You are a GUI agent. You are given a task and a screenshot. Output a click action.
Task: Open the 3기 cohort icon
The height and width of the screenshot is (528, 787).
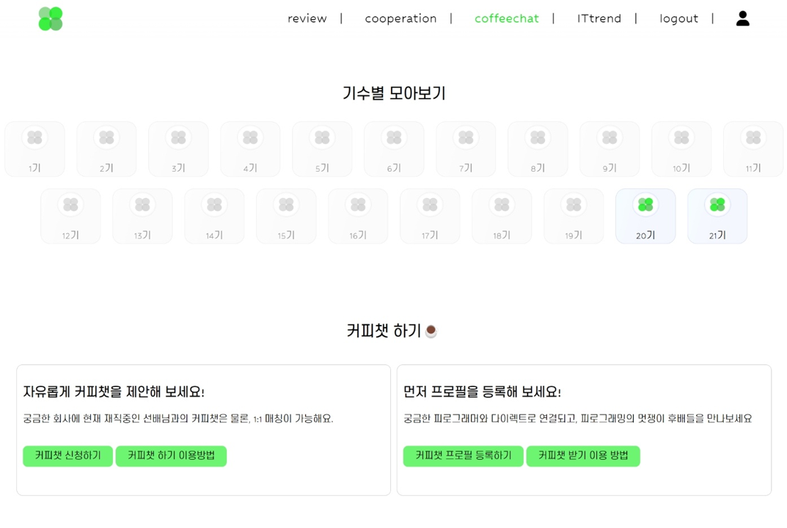point(178,148)
